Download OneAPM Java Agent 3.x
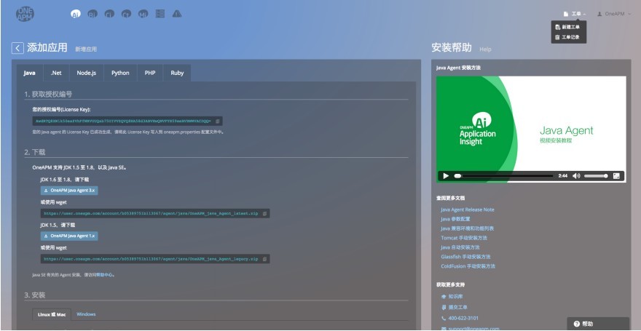Viewport: 641px width, 331px height. (x=69, y=191)
